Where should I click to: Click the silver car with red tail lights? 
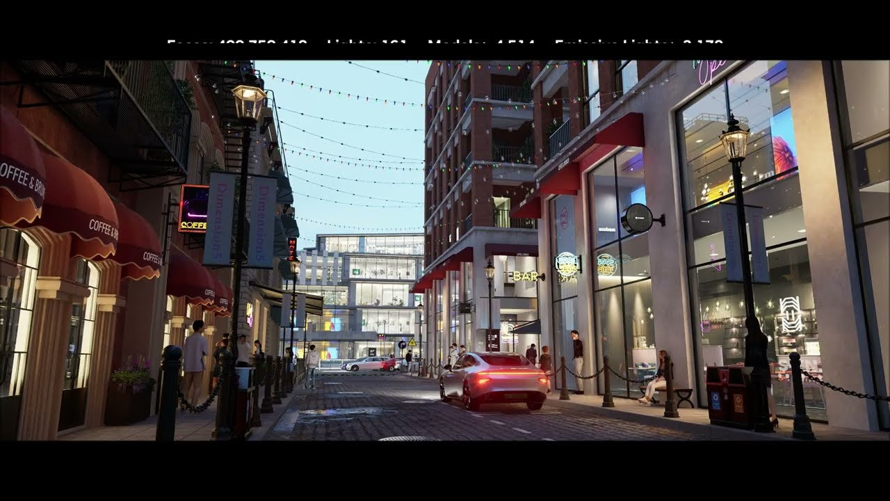tap(494, 380)
